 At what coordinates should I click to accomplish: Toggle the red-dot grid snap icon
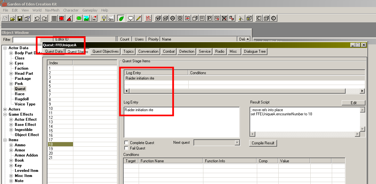[61, 19]
